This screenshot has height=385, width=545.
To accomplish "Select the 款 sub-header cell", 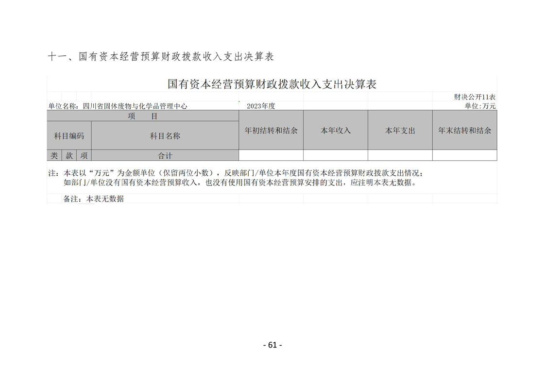I will click(x=69, y=155).
